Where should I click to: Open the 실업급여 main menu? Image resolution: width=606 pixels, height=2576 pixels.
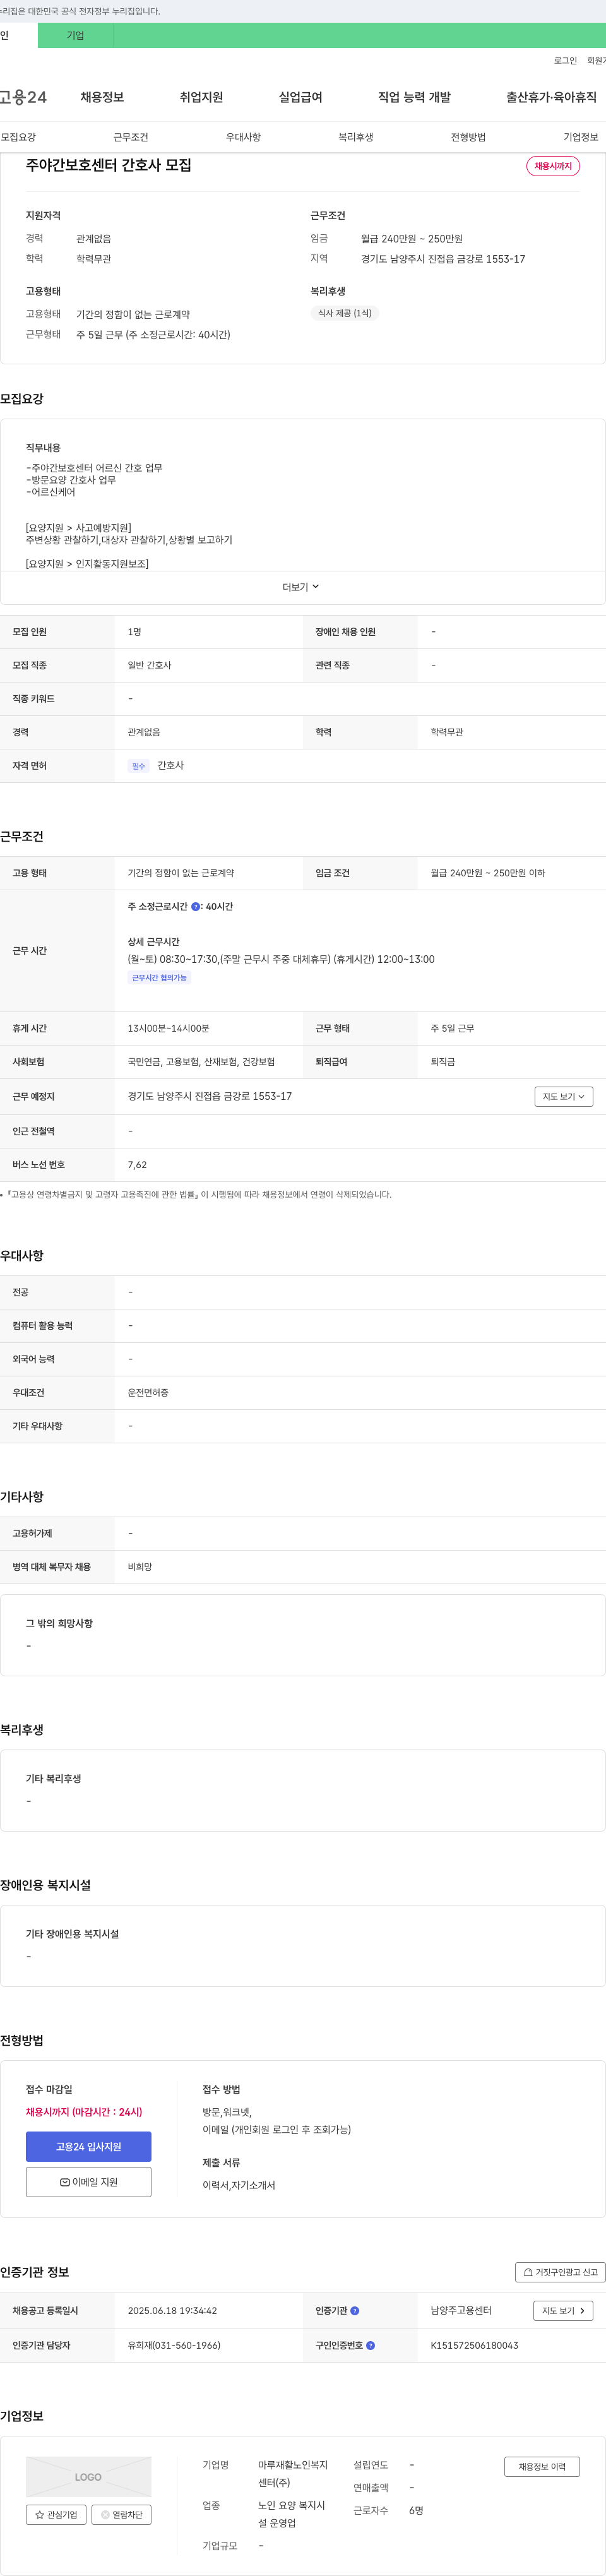[x=300, y=97]
